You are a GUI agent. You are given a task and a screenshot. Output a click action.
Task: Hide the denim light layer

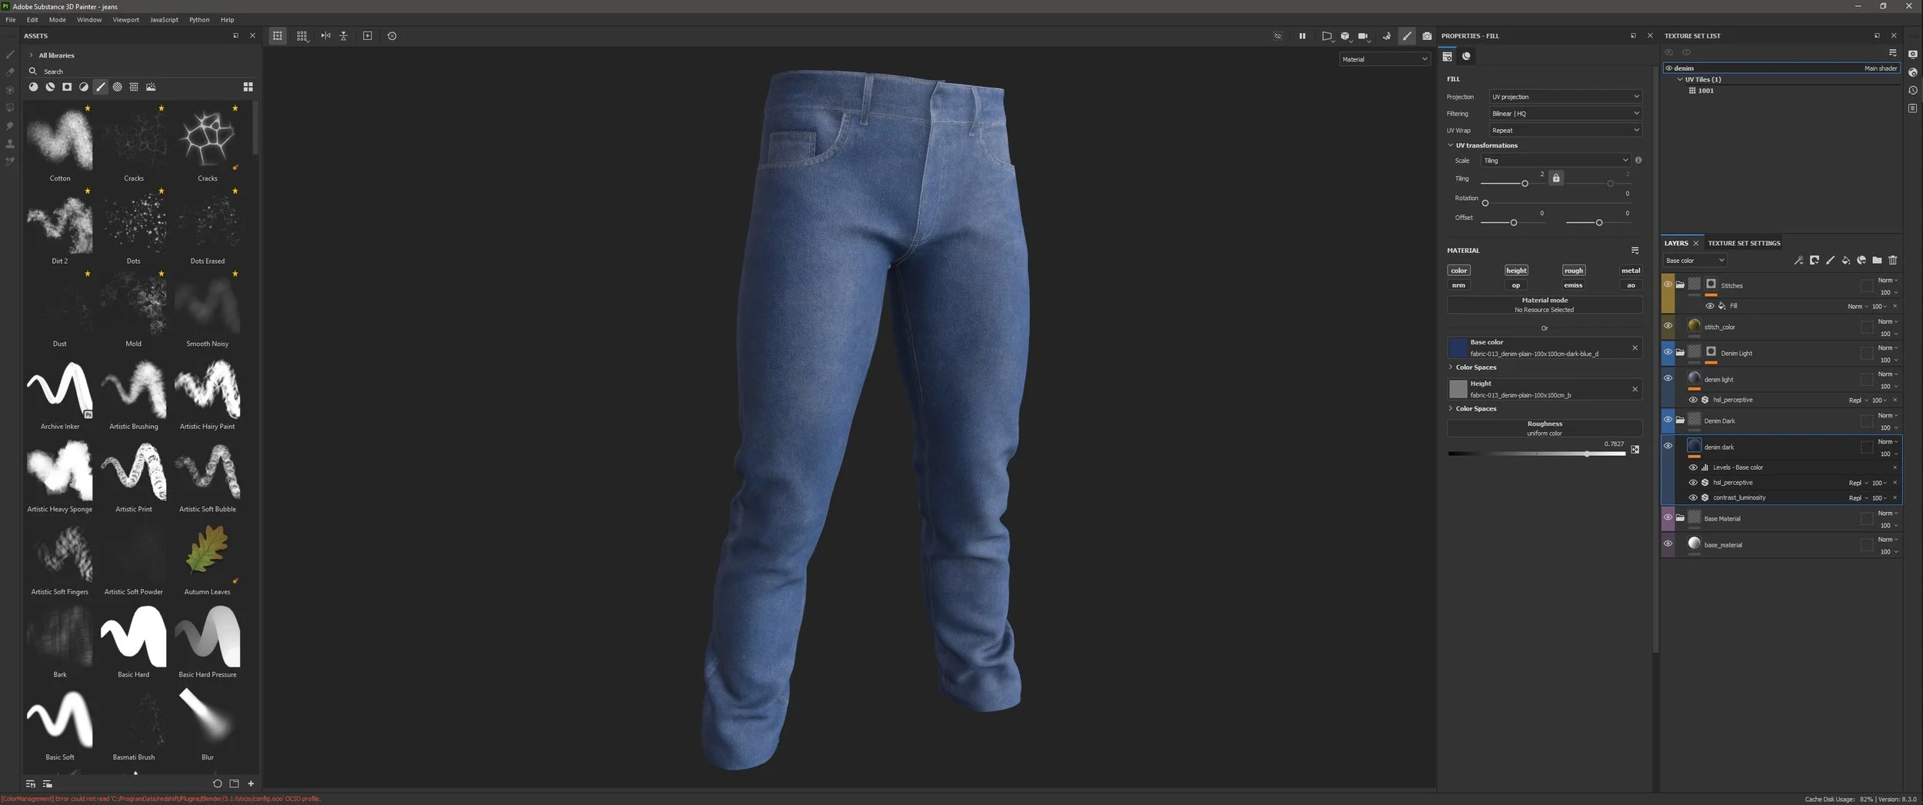click(1668, 378)
